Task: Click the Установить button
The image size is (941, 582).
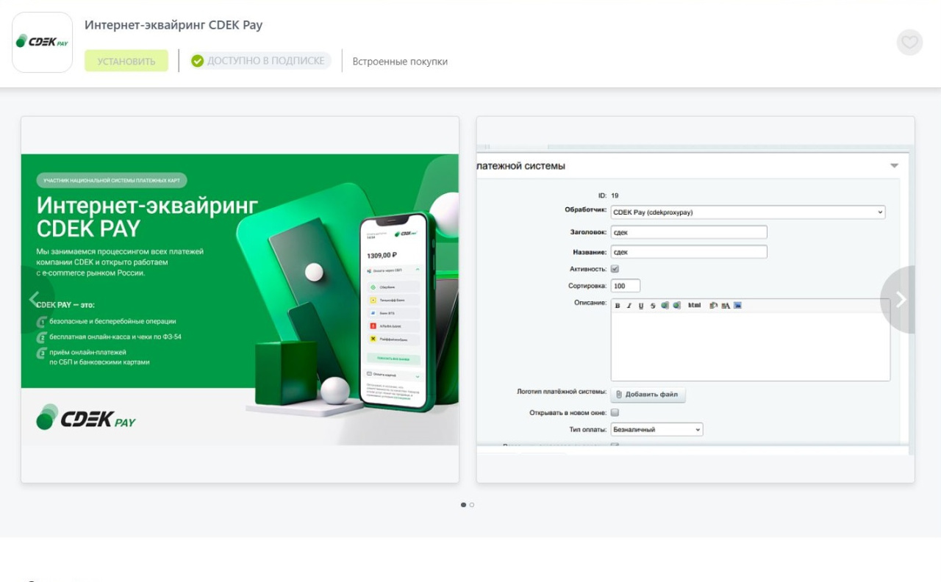Action: pyautogui.click(x=126, y=61)
